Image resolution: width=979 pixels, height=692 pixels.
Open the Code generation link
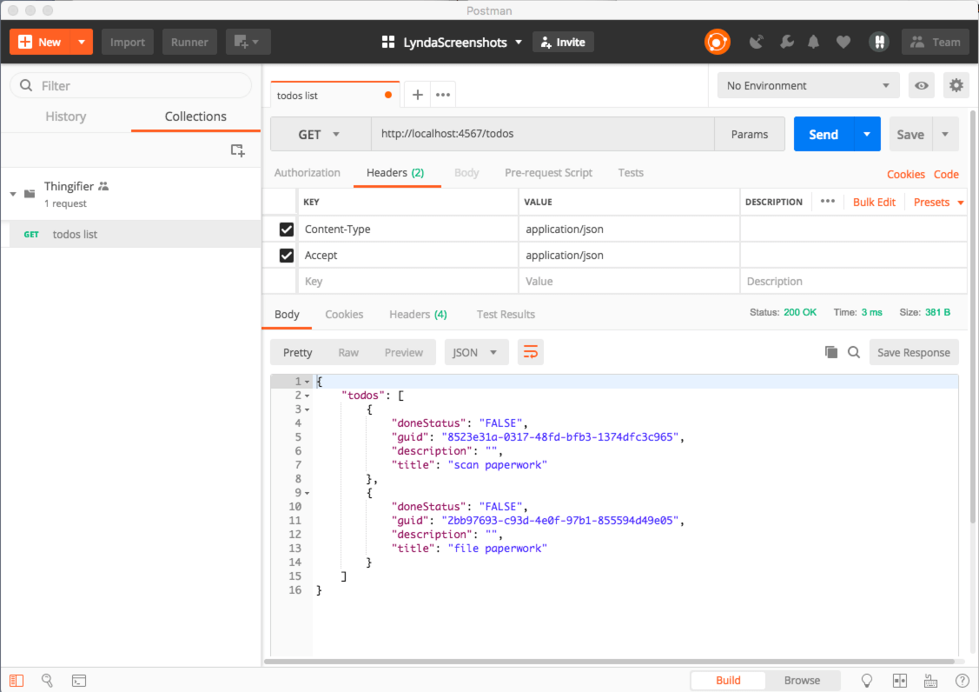coord(946,174)
